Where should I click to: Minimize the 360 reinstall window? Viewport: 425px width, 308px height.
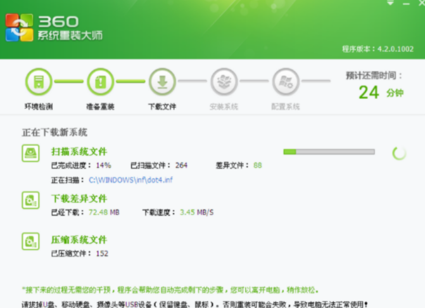tap(406, 4)
